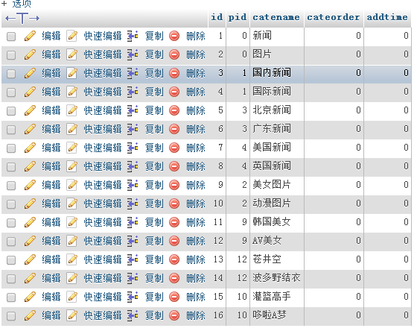The image size is (417, 334).
Task: Click the red delete icon for 图片 row
Action: pyautogui.click(x=174, y=54)
